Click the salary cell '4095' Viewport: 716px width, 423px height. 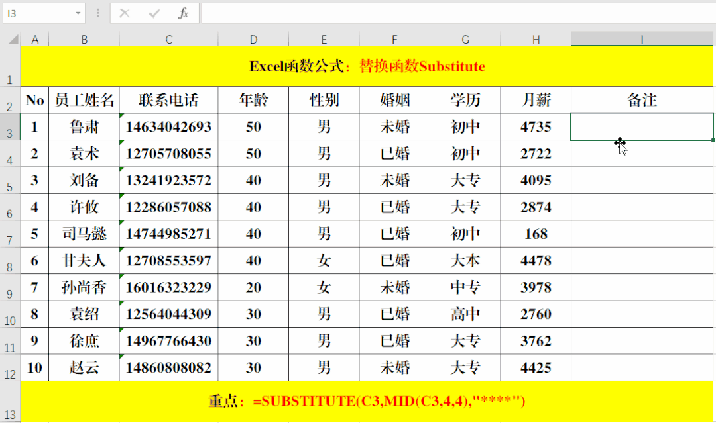pyautogui.click(x=536, y=181)
